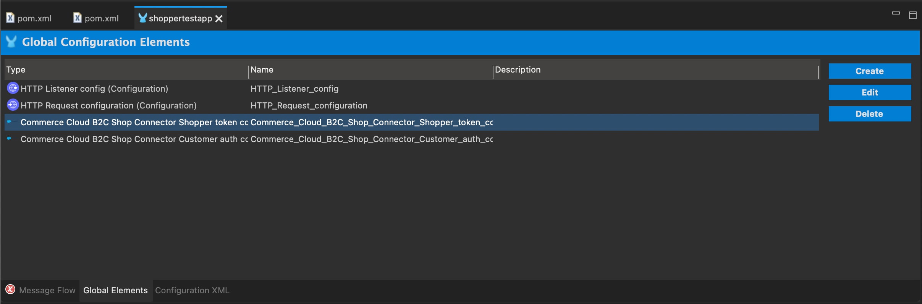922x304 pixels.
Task: Sort by the Type column header
Action: (x=126, y=70)
